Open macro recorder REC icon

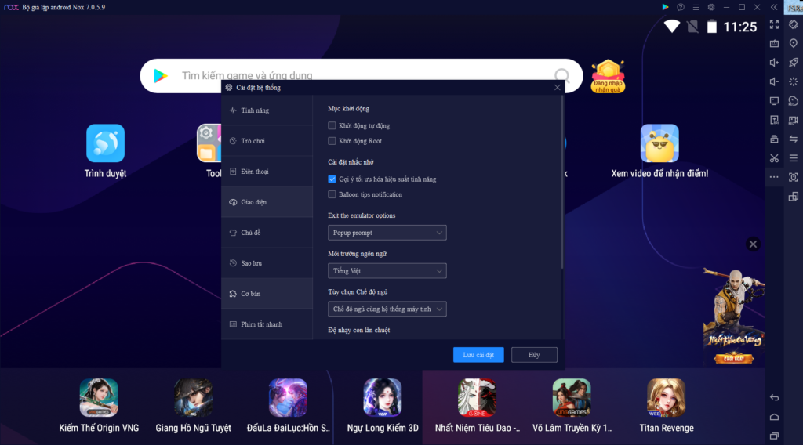point(794,101)
